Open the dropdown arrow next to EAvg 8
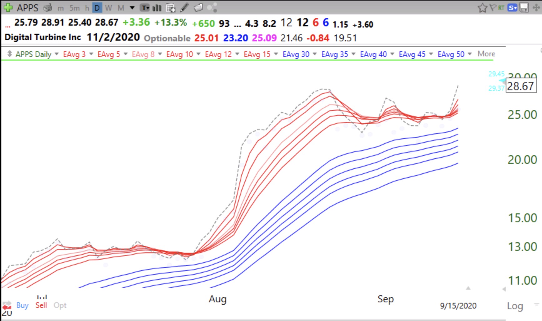This screenshot has height=321, width=542. pyautogui.click(x=160, y=54)
